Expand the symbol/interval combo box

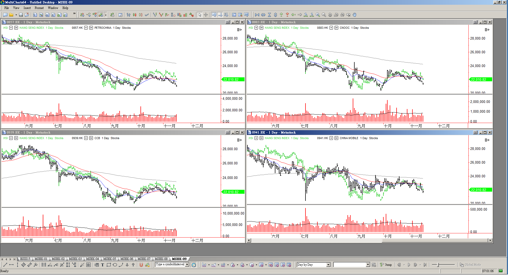point(187,264)
